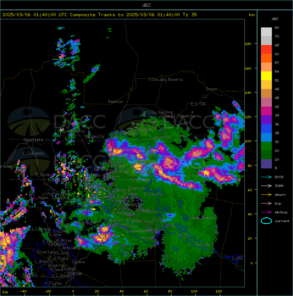
Task: Pick the yellow 54 dBZ legend swatch
Action: click(266, 76)
